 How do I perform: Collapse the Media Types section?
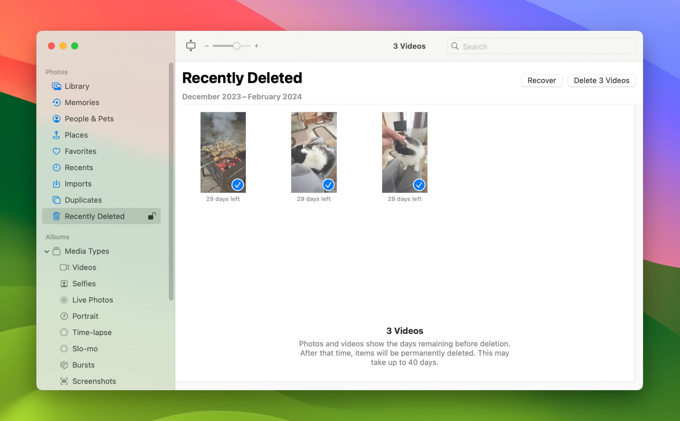(47, 251)
